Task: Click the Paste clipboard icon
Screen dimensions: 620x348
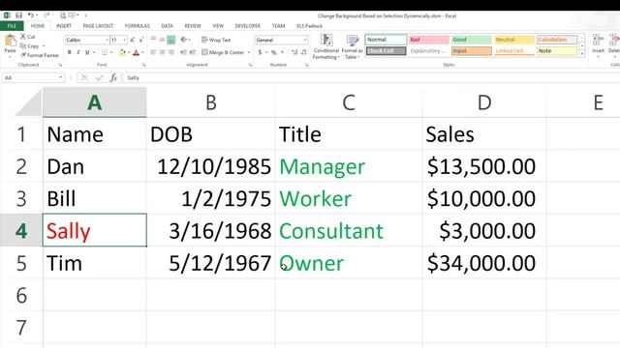Action: tap(10, 43)
